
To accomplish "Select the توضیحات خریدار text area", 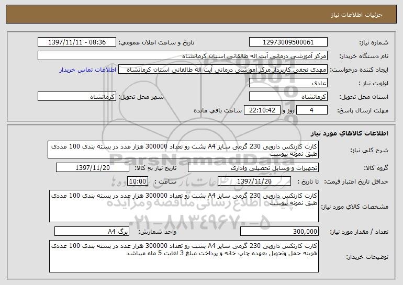I will pos(184,256).
